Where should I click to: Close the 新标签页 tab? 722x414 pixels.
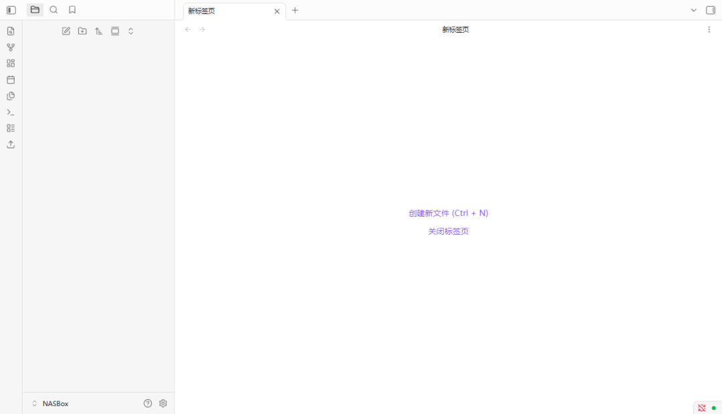click(x=277, y=11)
